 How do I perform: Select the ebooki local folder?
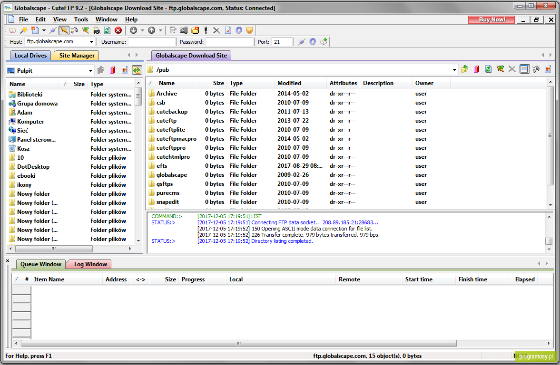(26, 176)
